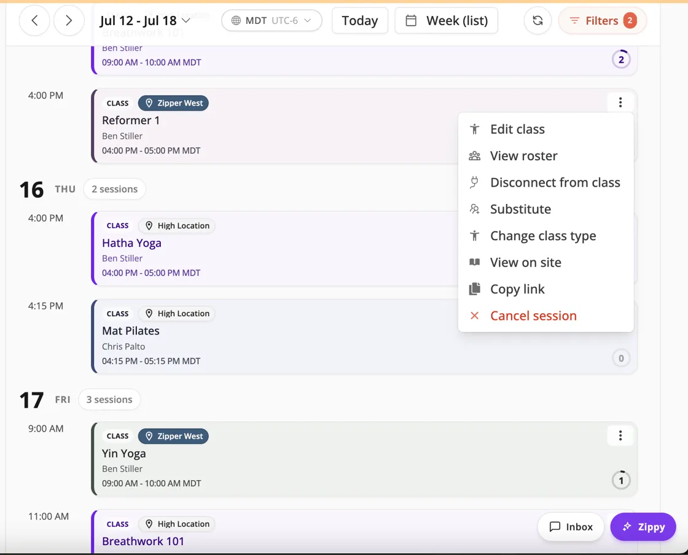Click the 04:15 PM - 05:15 PM MDT time text
The height and width of the screenshot is (555, 688).
[x=151, y=361]
